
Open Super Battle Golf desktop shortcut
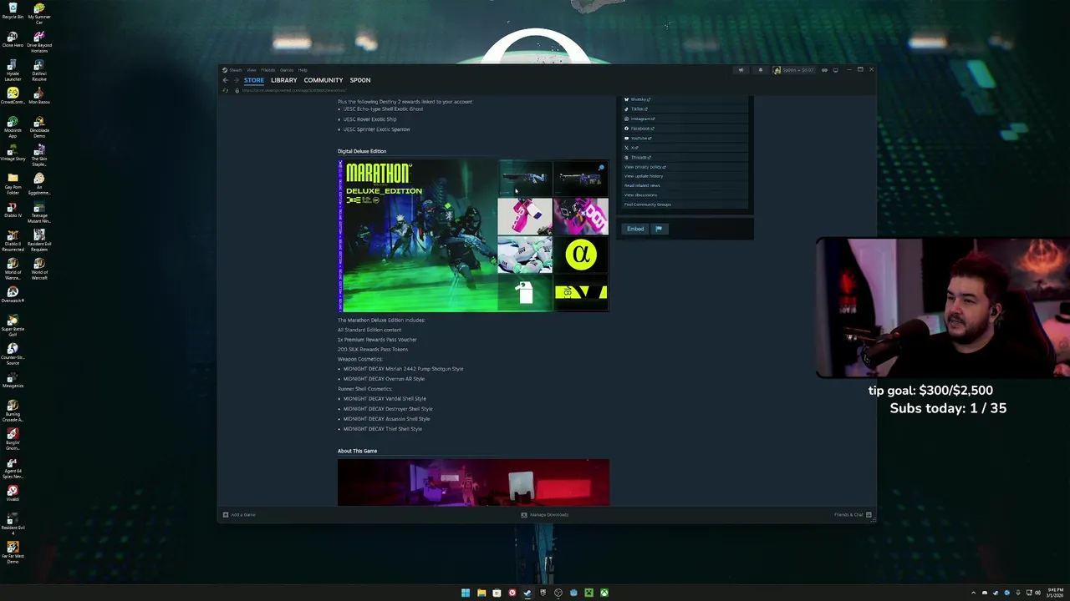click(13, 326)
